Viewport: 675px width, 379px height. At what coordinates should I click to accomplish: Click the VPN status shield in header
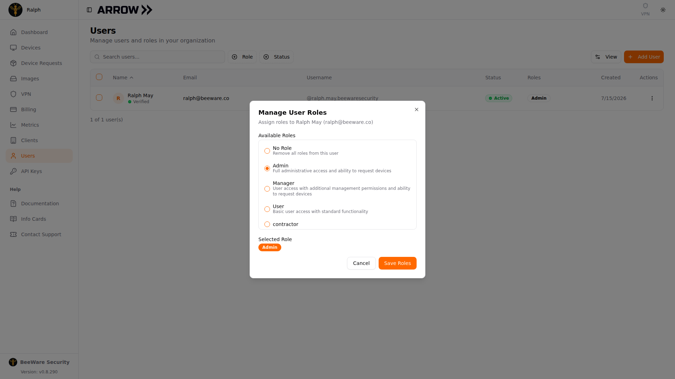click(645, 6)
